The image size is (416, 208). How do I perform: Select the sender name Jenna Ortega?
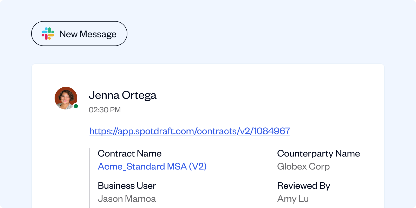pyautogui.click(x=122, y=95)
